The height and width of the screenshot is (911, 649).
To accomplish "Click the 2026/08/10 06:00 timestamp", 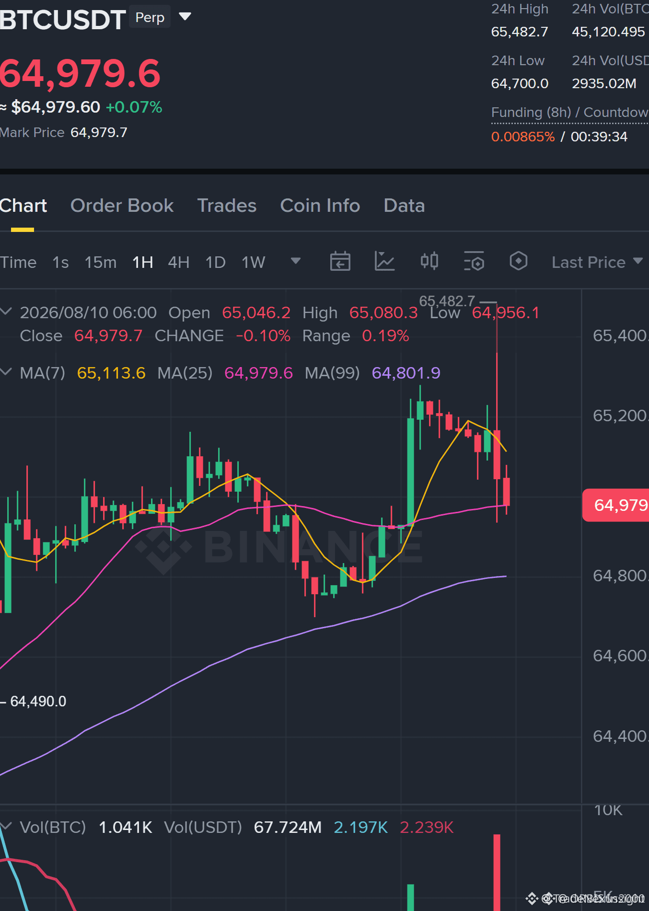I will coord(88,312).
